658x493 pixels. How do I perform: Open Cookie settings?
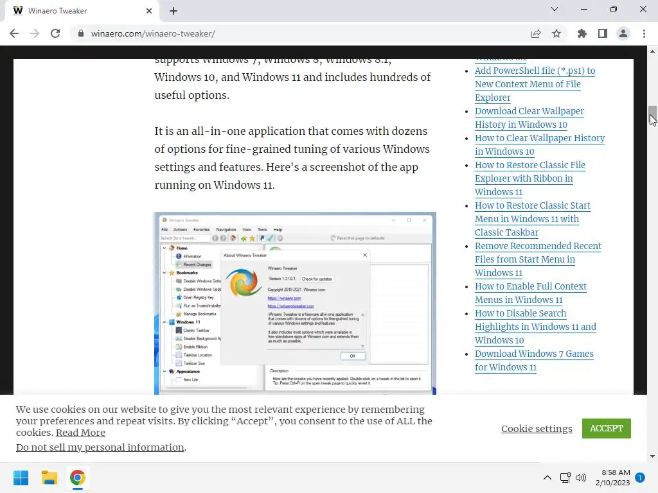pyautogui.click(x=537, y=428)
